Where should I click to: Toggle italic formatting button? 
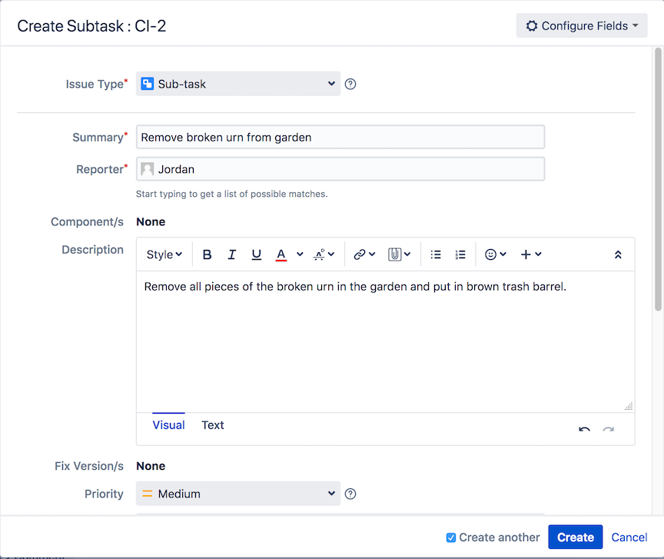(x=231, y=255)
